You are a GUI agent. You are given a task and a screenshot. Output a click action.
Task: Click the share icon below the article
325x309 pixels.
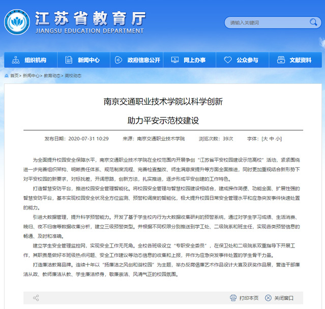(x=36, y=298)
